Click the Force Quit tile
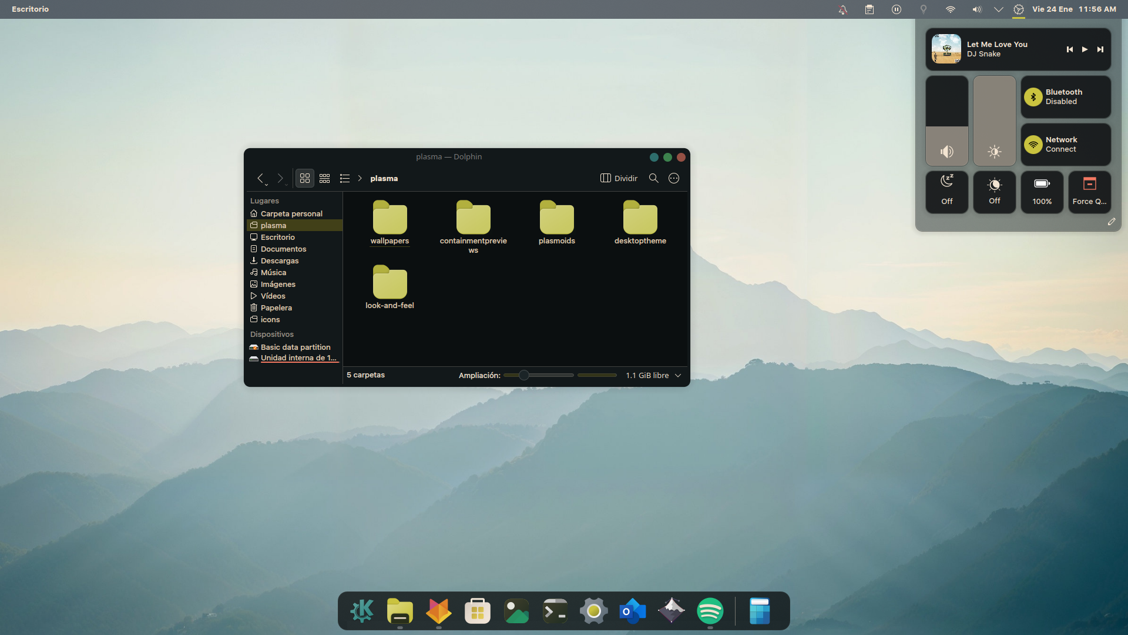1128x635 pixels. 1090,192
